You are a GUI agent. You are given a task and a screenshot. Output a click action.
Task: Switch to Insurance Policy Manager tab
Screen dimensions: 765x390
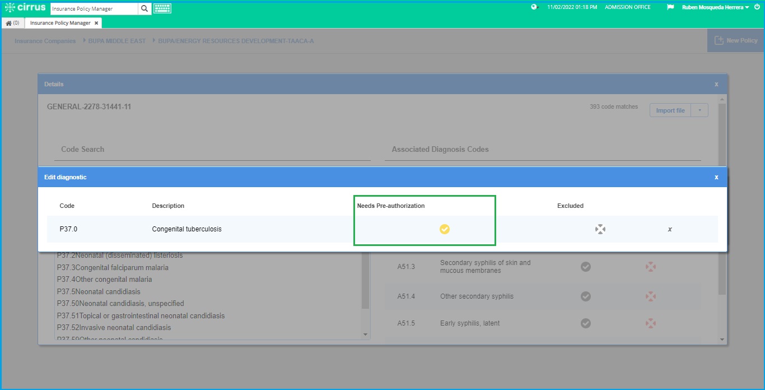tap(60, 23)
